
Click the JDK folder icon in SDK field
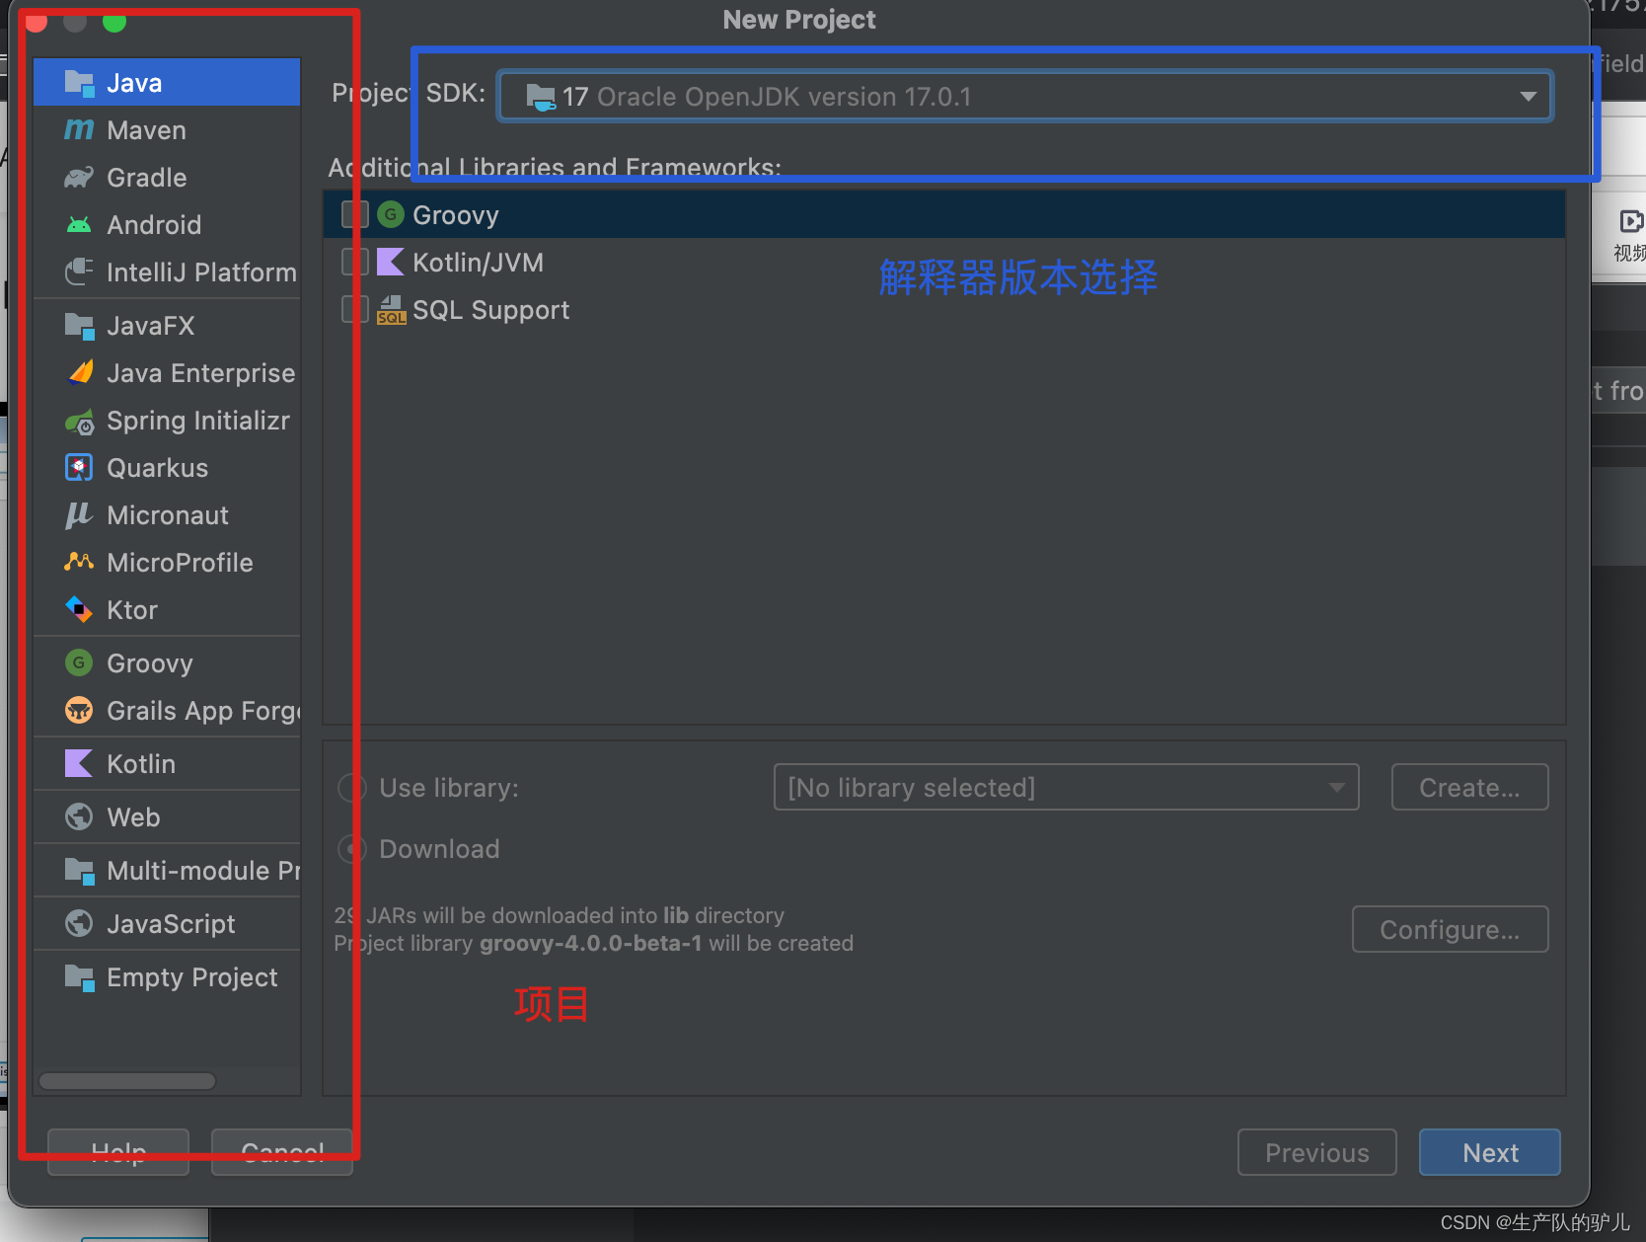point(541,97)
